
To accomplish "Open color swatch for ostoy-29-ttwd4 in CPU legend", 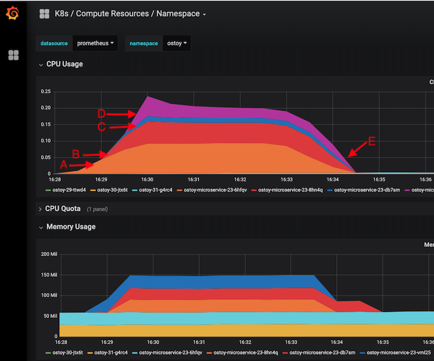I will coord(48,190).
